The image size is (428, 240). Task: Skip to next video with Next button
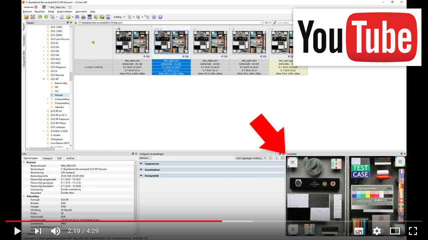(x=38, y=231)
